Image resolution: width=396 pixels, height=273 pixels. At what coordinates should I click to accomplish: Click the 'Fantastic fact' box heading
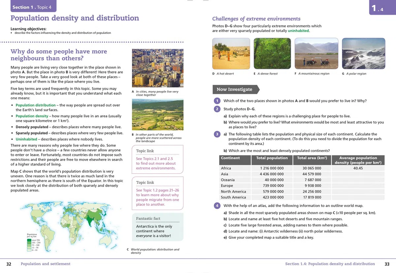click(x=148, y=218)
